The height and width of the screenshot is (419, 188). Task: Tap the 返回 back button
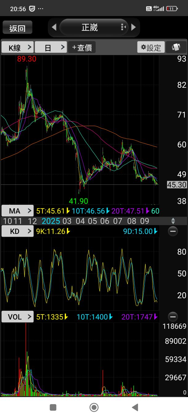[18, 28]
